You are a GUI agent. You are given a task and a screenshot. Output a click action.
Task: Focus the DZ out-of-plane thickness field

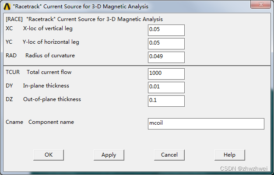(166, 101)
